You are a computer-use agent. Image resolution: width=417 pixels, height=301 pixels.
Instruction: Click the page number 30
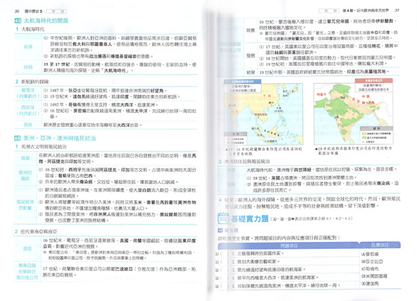click(x=17, y=11)
